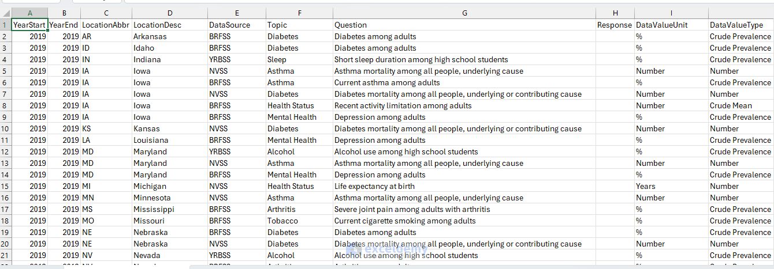Viewport: 774px width, 269px height.
Task: Select the "Years" data unit cell
Action: coord(646,186)
